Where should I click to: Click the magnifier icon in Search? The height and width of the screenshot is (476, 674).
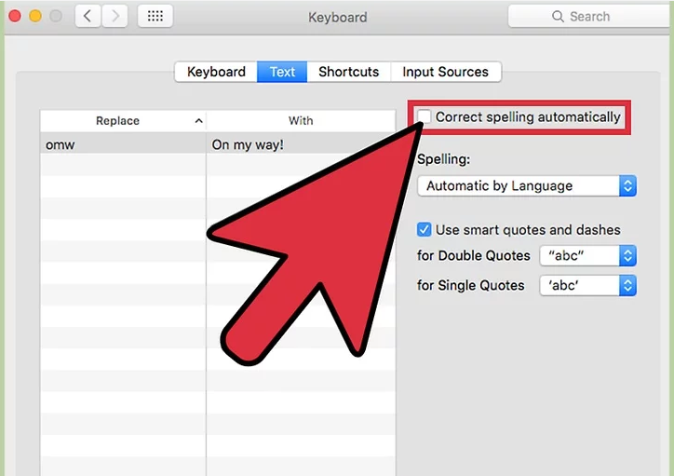[x=558, y=17]
